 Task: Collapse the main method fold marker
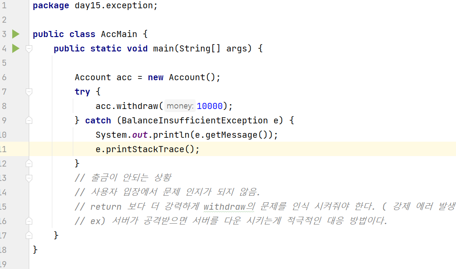29,48
